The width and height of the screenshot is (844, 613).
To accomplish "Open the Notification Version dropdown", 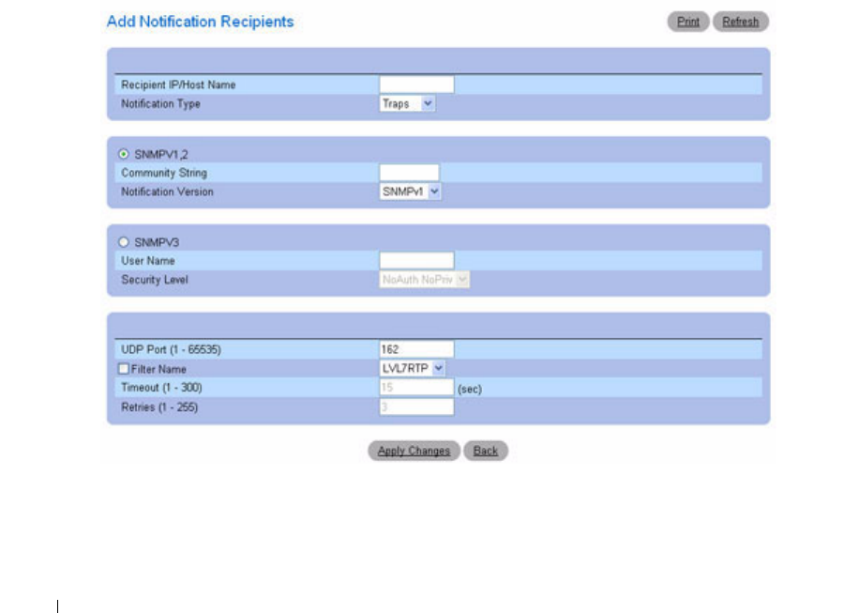I will 410,192.
